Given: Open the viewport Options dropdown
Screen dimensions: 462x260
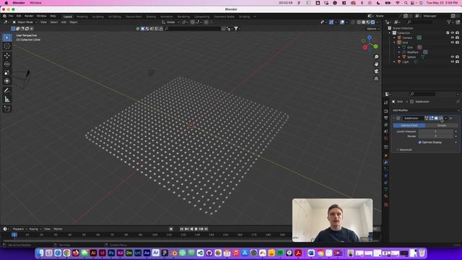Looking at the screenshot, I should (x=372, y=29).
